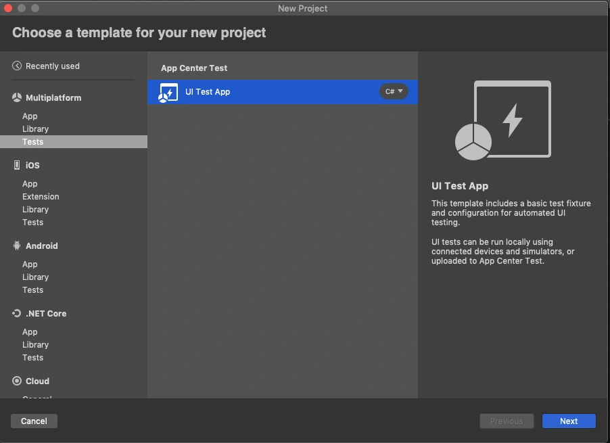This screenshot has width=610, height=443.
Task: Click the iOS heading
Action: (32, 165)
